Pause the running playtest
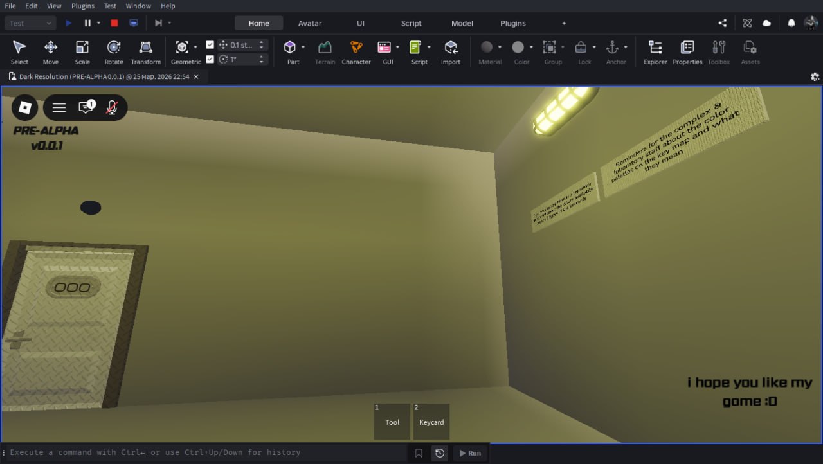The width and height of the screenshot is (823, 464). (x=87, y=23)
